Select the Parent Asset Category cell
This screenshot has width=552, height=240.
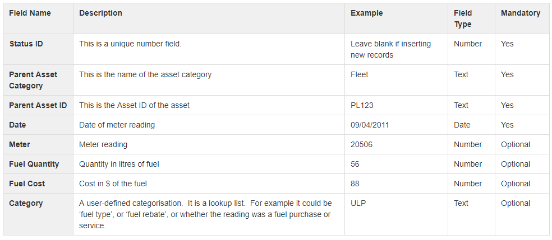(x=38, y=80)
